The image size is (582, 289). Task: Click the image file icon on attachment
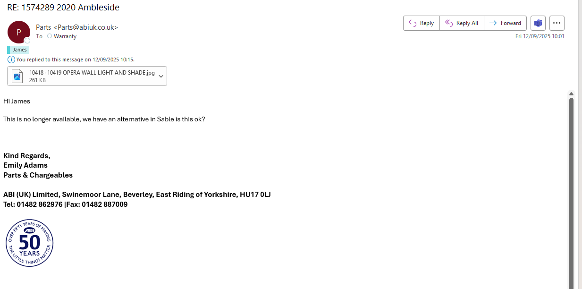[x=17, y=76]
